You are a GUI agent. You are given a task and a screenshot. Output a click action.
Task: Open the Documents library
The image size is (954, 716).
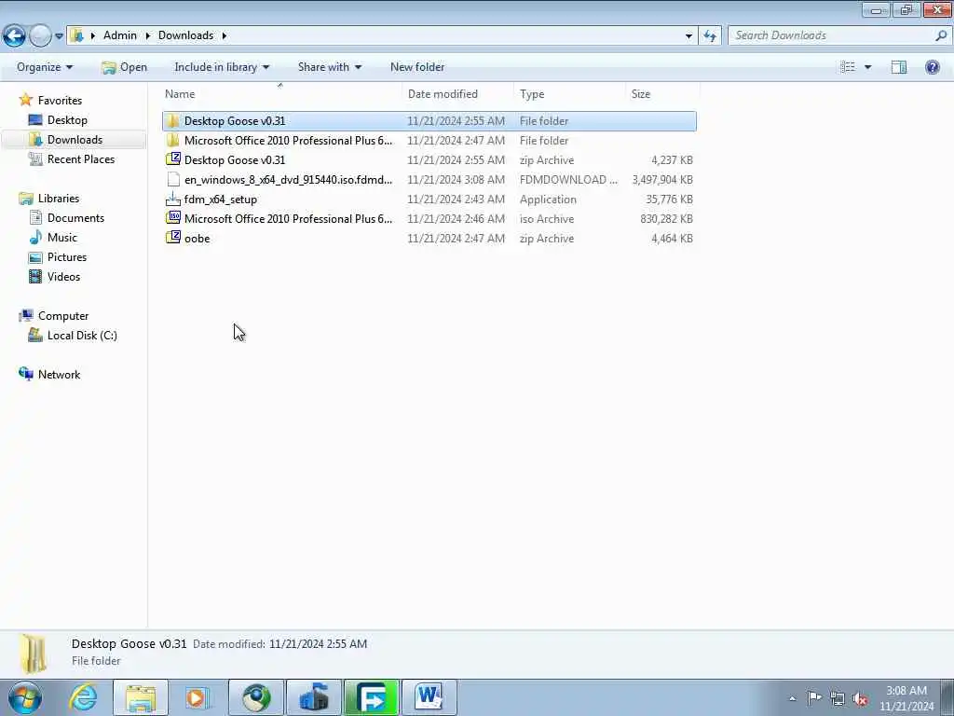click(x=75, y=218)
